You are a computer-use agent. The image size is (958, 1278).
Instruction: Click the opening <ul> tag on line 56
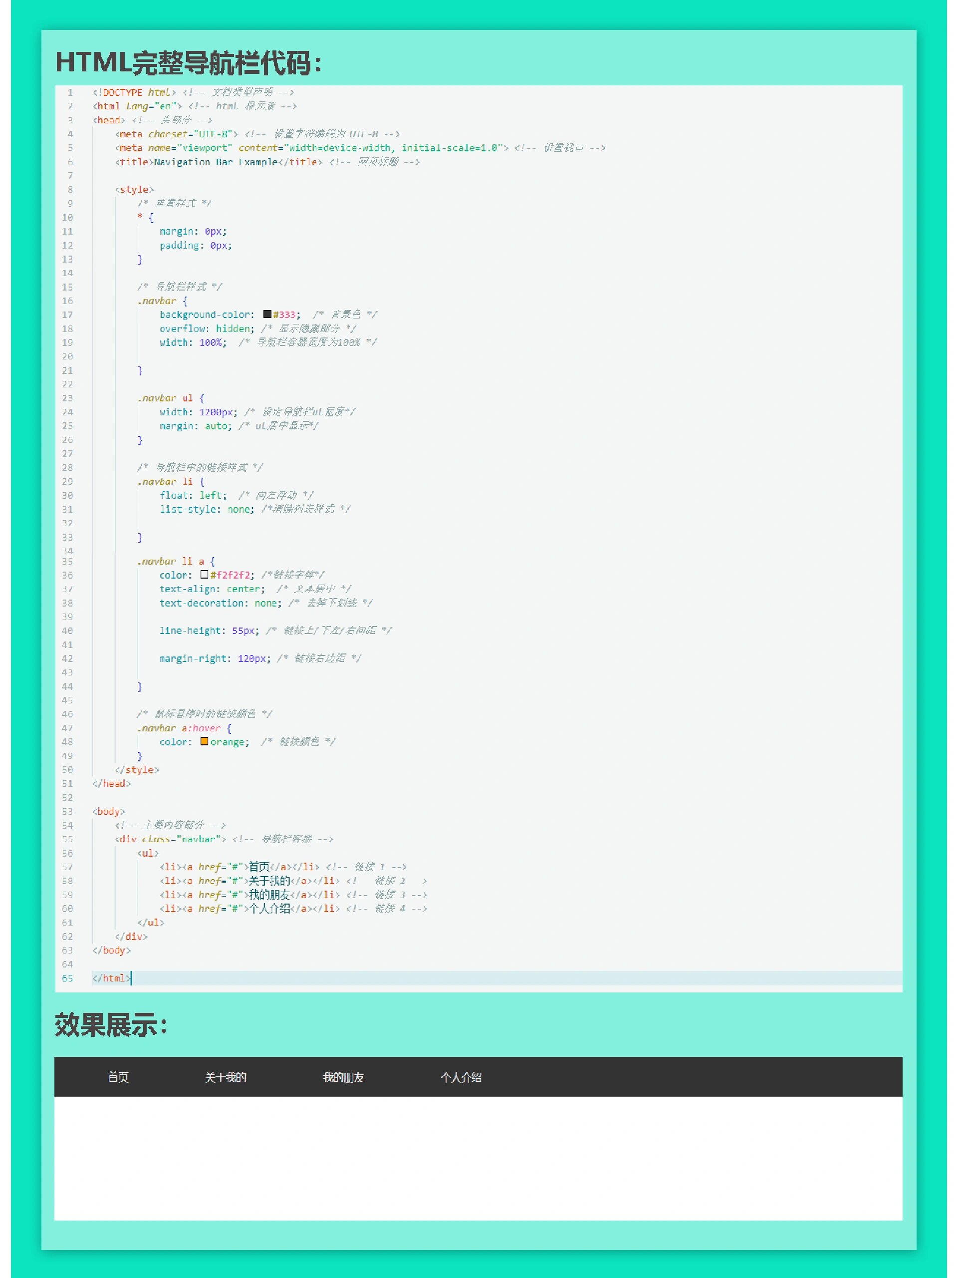(148, 853)
